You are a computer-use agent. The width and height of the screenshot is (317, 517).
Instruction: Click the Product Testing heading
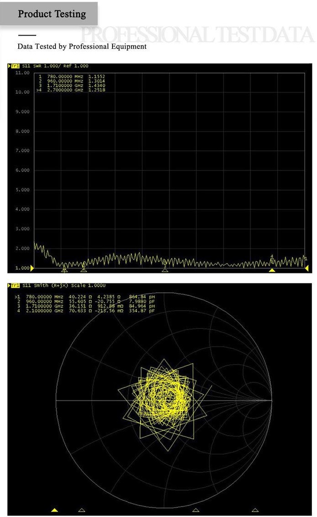click(52, 14)
